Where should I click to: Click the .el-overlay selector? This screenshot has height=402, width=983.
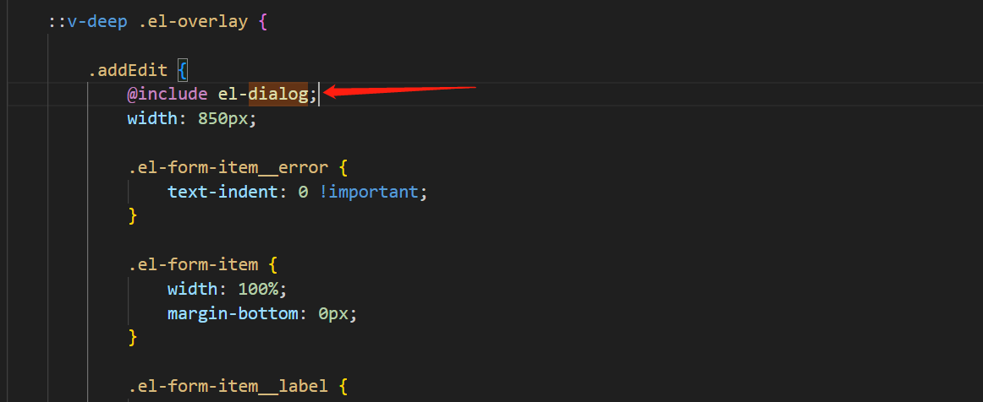[x=193, y=22]
